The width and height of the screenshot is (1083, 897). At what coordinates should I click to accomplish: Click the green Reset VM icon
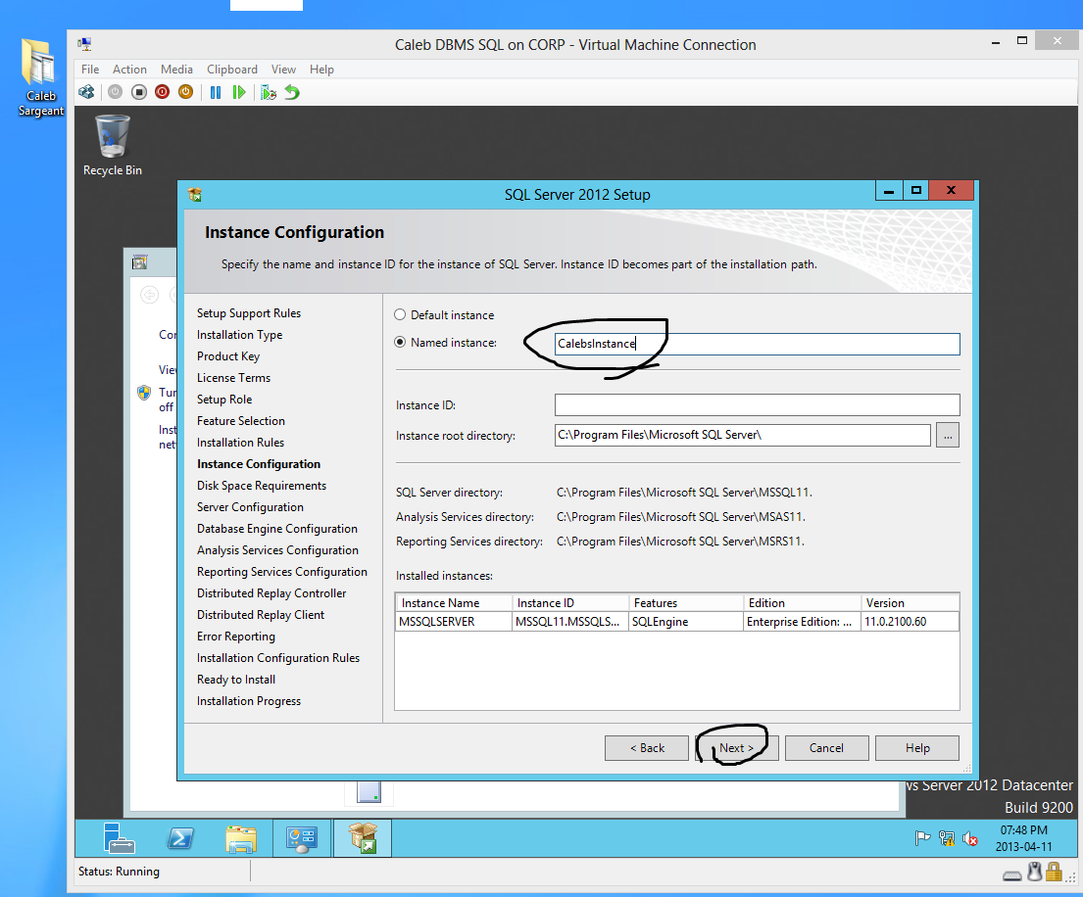[x=239, y=92]
